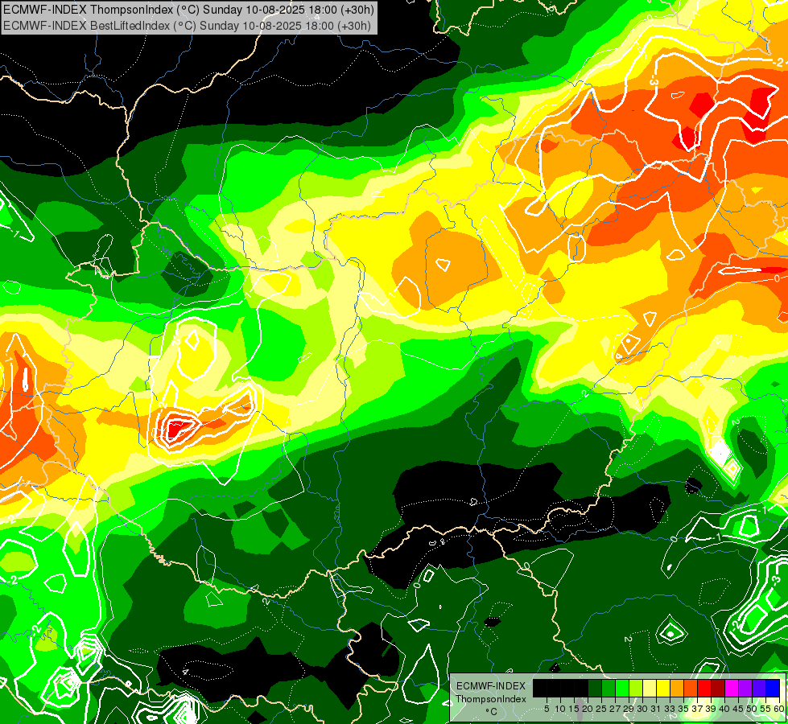Image resolution: width=788 pixels, height=724 pixels.
Task: Select the pale yellow 30–31 legend swatch
Action: pos(650,688)
